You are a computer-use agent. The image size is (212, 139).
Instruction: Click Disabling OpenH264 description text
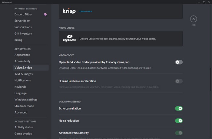(105, 68)
